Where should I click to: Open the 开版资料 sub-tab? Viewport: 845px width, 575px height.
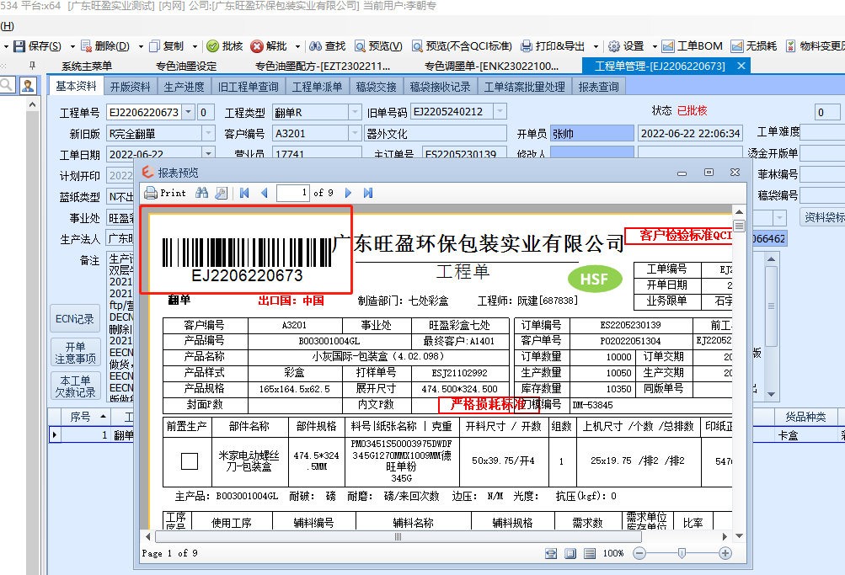(x=130, y=87)
